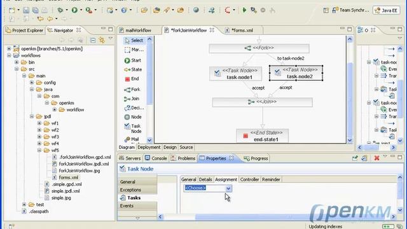Click the diagram vertical scrollbar down arrow

tap(350, 140)
